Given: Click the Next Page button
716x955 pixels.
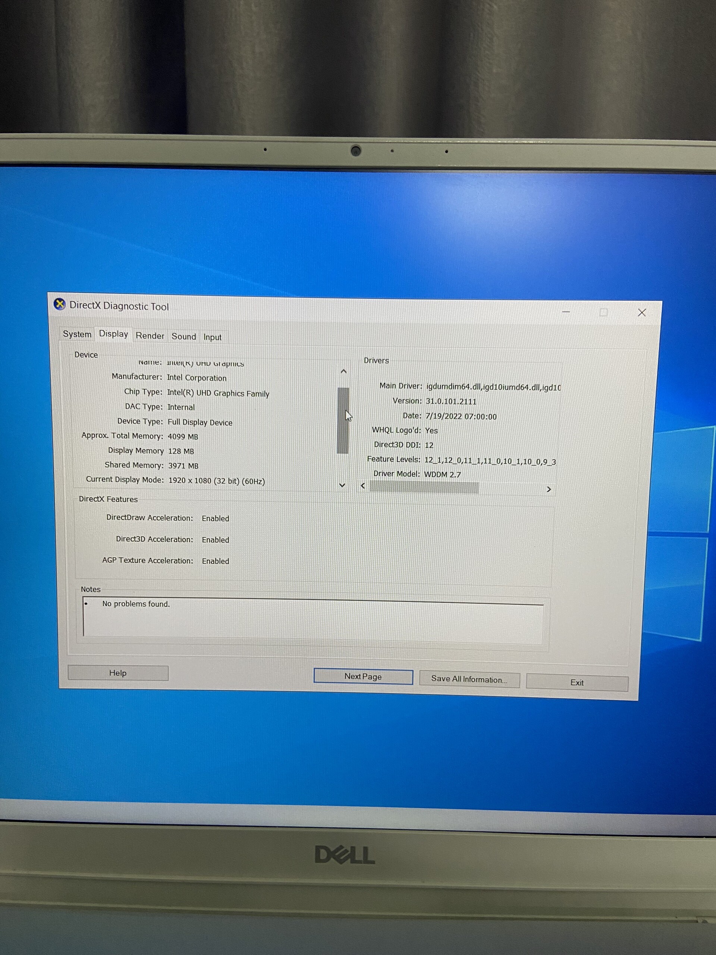Looking at the screenshot, I should click(x=363, y=677).
